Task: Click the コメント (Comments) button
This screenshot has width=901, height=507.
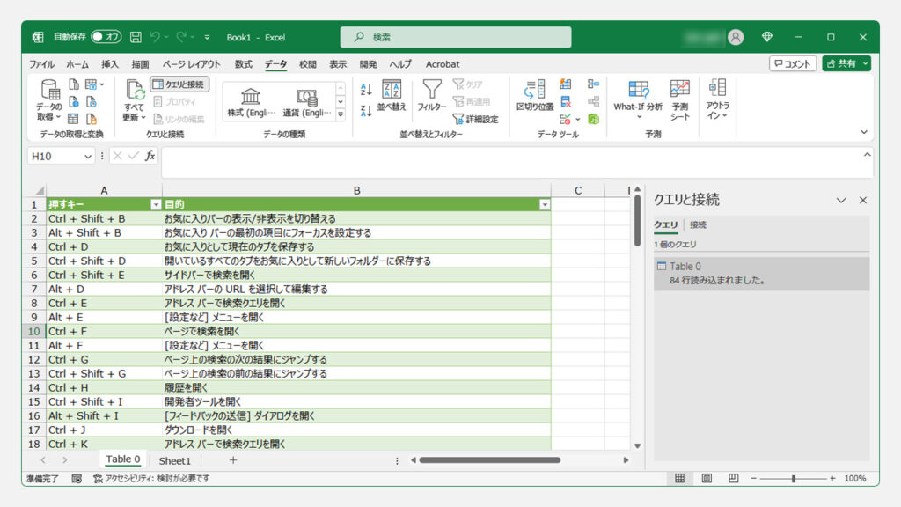Action: tap(792, 63)
